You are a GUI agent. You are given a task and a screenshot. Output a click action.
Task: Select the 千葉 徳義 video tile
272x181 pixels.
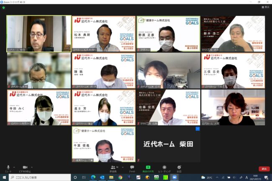pos(104,144)
